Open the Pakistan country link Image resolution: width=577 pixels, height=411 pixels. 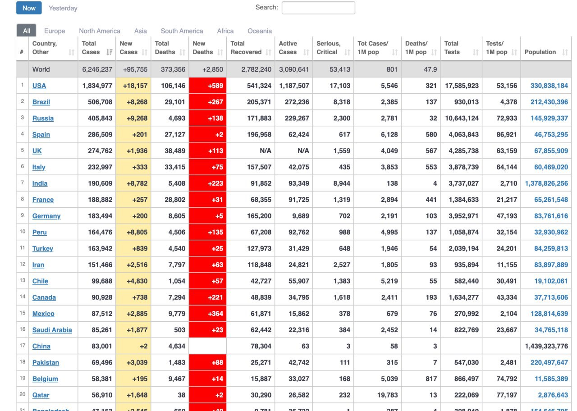click(x=46, y=362)
